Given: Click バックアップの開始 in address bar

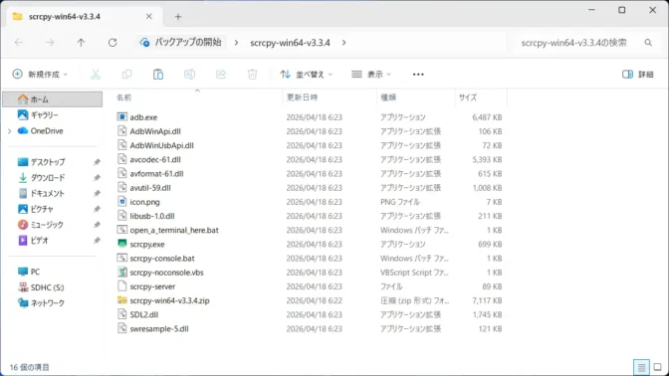Looking at the screenshot, I should (188, 42).
